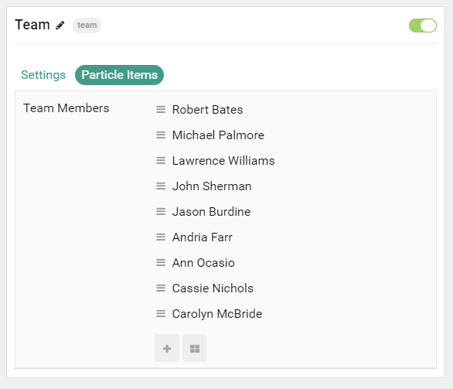The image size is (453, 389).
Task: Click drag handle icon for John Sherman
Action: pyautogui.click(x=161, y=186)
